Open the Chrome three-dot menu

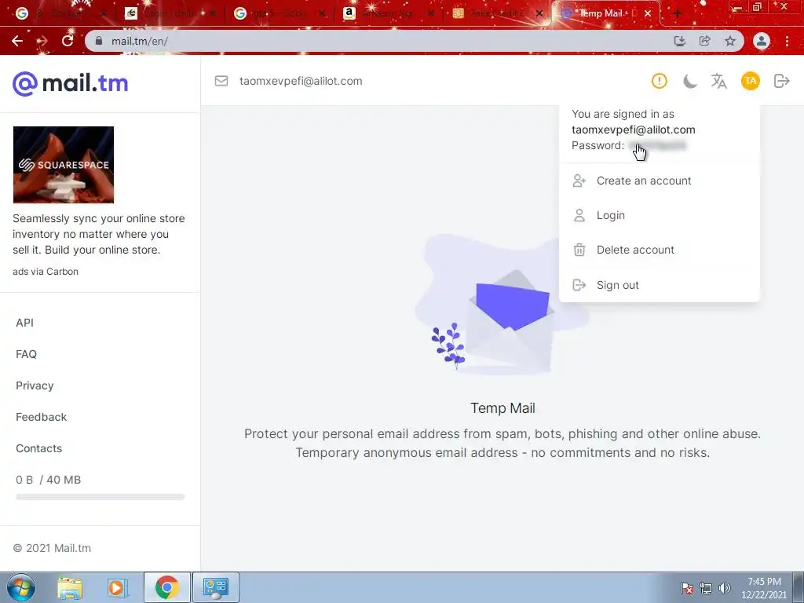787,41
